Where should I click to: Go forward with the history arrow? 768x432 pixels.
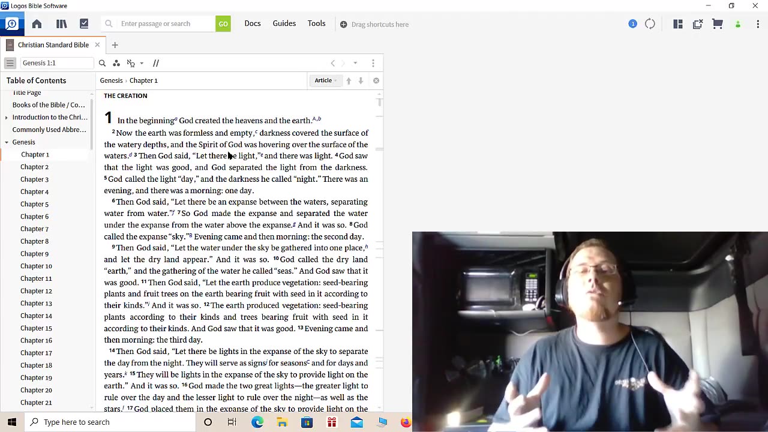coord(344,63)
